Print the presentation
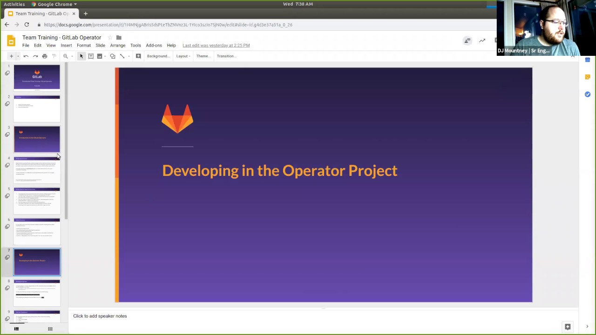596x335 pixels. point(45,56)
